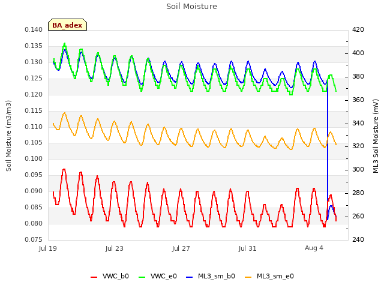Click the right ML3 Soil Moisture (mV) axis label
Screen dimensions: 384x288
[x=376, y=136]
